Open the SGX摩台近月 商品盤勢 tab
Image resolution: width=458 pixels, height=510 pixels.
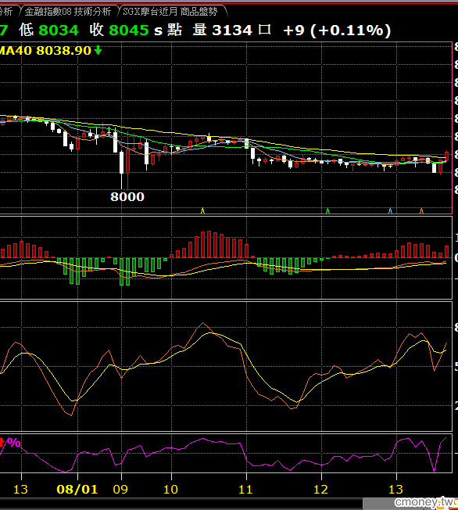coord(170,12)
